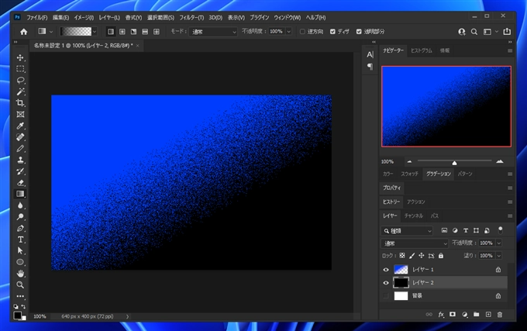Viewport: 527px width, 331px height.
Task: Enable the 逆方向 checkbox
Action: pyautogui.click(x=302, y=32)
